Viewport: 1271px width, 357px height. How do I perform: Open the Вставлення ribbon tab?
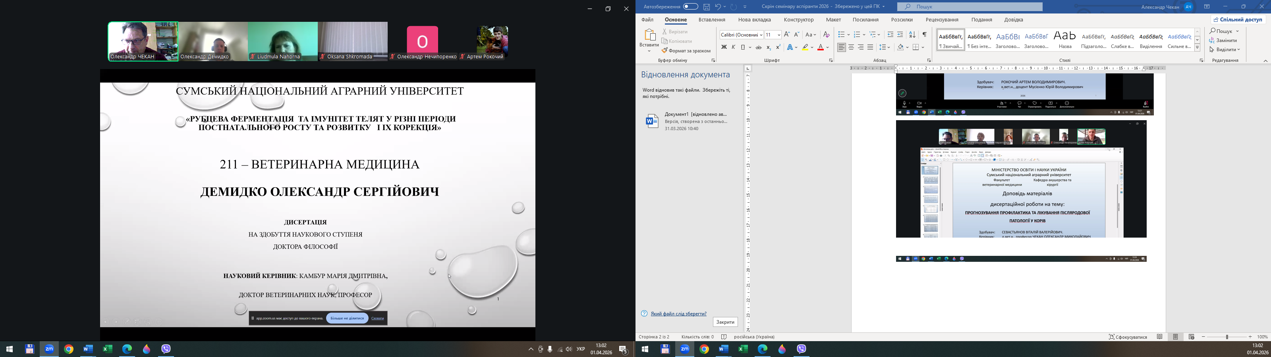[711, 20]
